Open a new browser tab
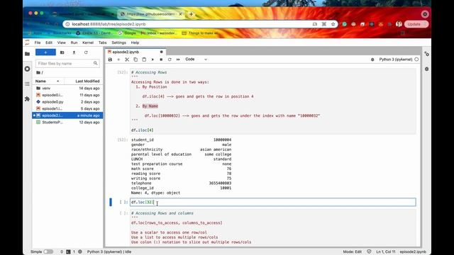This screenshot has height=255, width=454. [191, 14]
